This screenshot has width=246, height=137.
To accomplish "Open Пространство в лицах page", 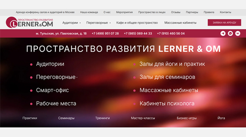I will coord(152,12).
